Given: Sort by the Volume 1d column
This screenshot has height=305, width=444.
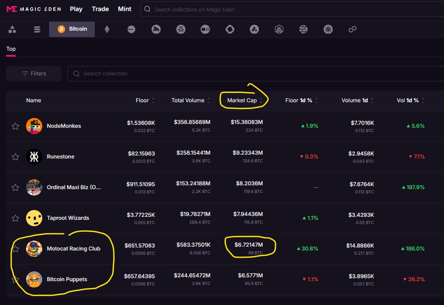Looking at the screenshot, I should pos(357,100).
